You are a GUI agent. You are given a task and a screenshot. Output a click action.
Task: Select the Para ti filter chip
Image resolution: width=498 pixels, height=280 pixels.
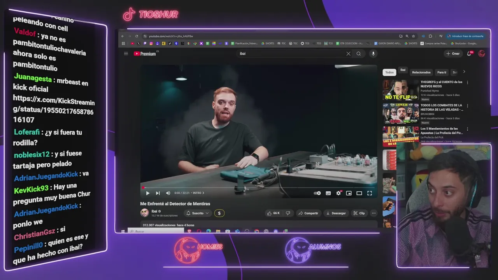[x=442, y=72]
